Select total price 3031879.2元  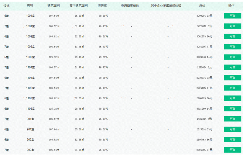click(204, 26)
